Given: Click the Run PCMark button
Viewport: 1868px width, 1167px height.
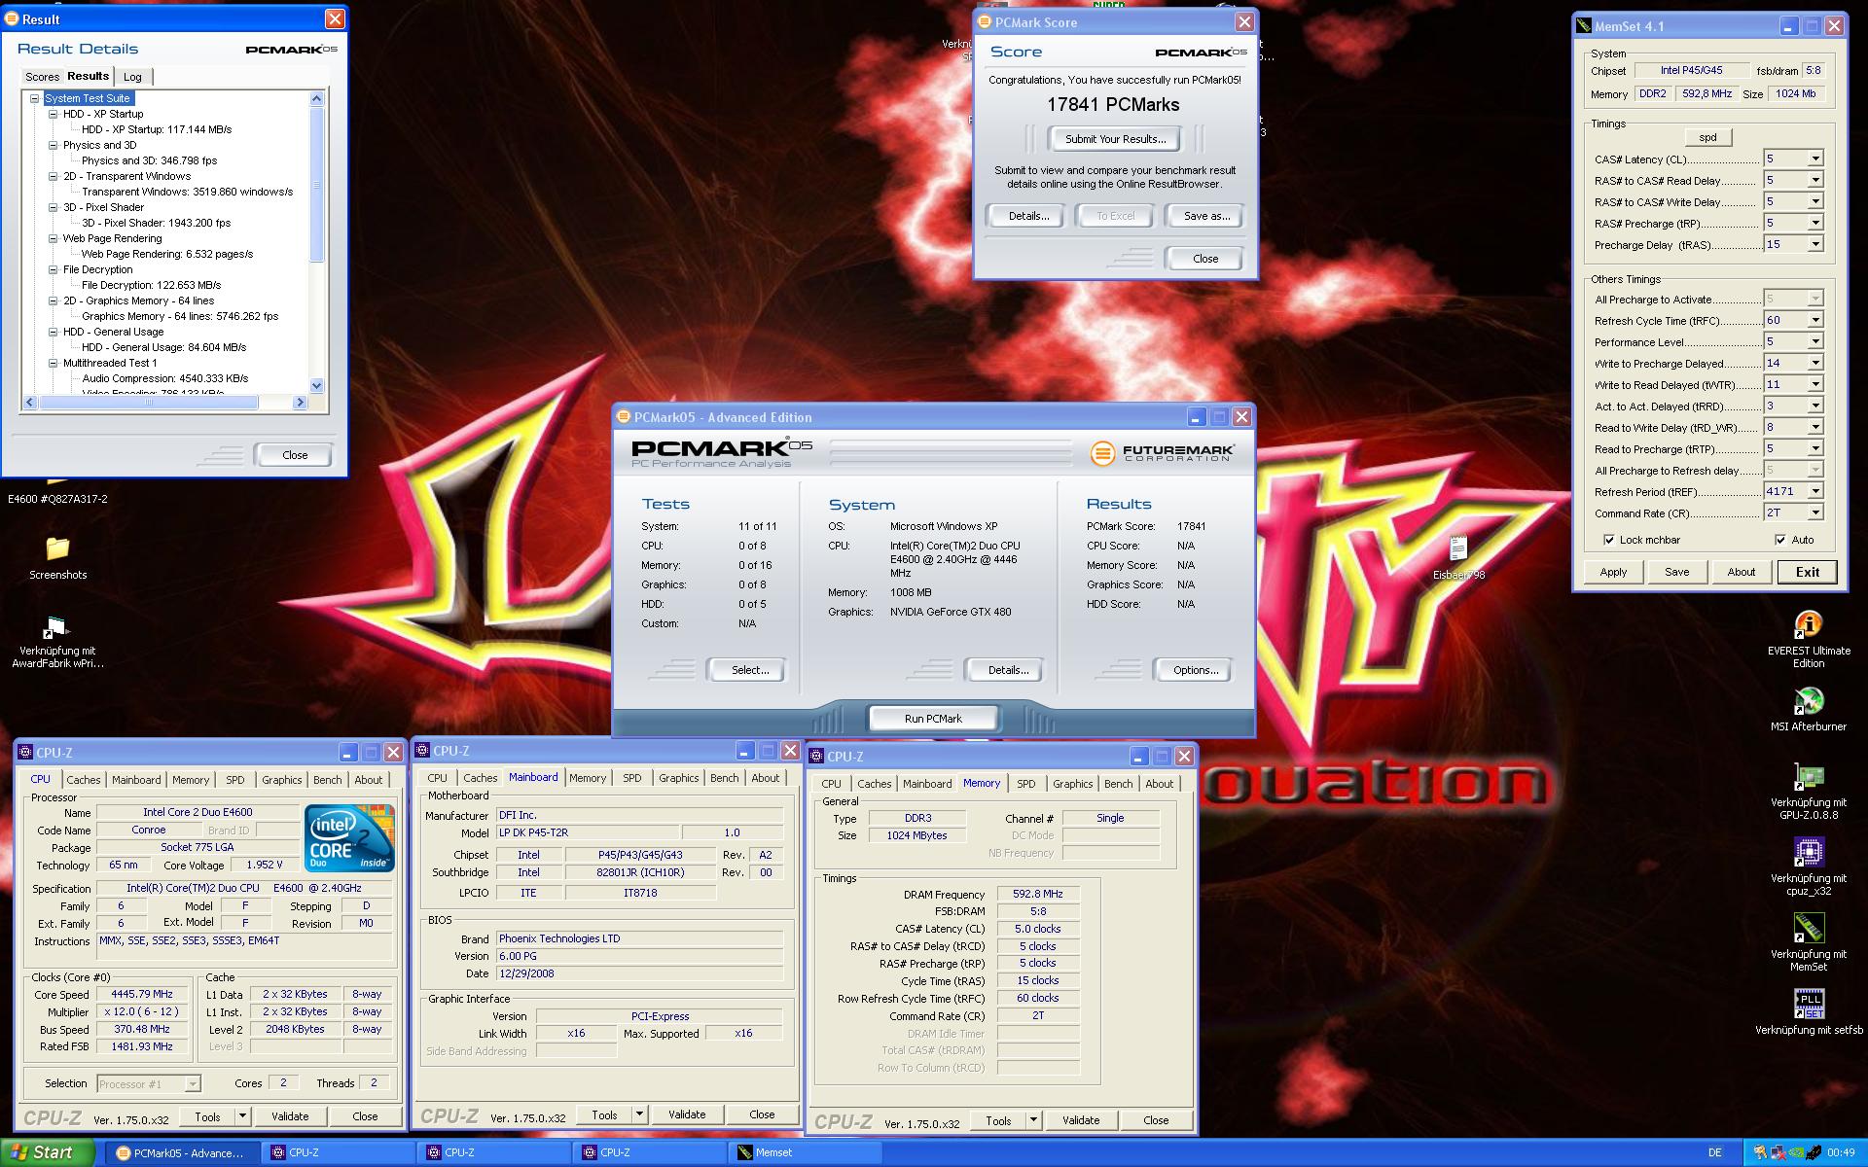Looking at the screenshot, I should [x=932, y=719].
